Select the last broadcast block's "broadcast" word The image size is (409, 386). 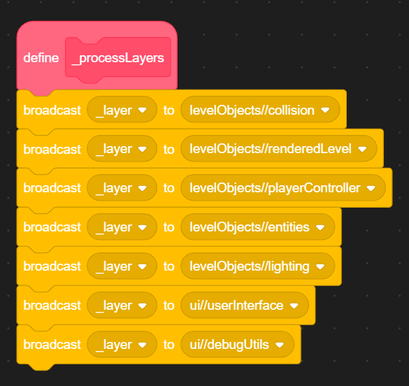pos(52,345)
